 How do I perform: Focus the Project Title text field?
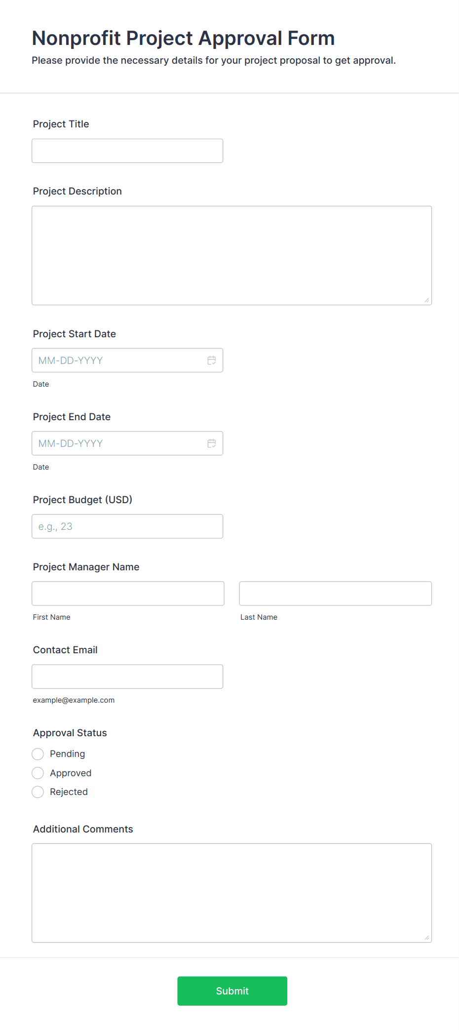click(x=127, y=151)
